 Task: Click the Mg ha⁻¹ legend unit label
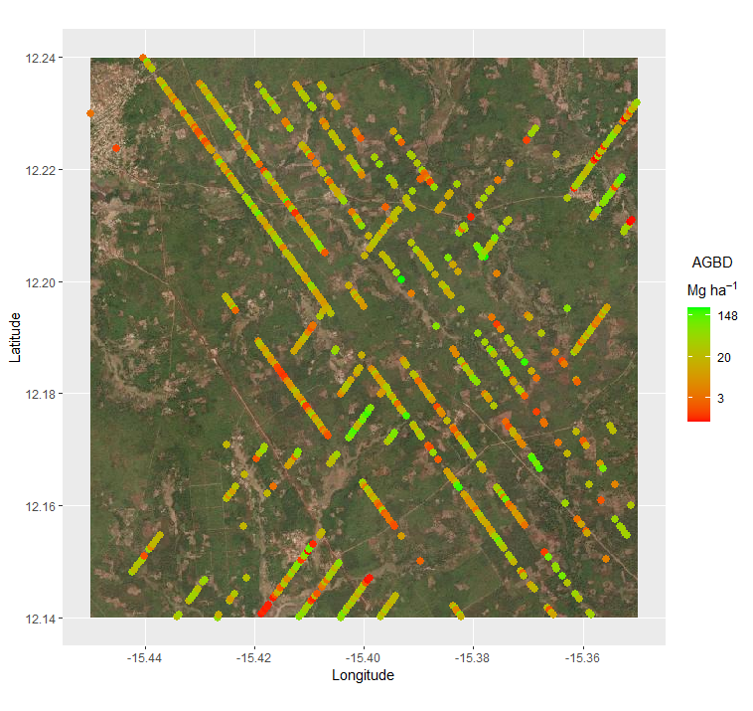tap(711, 289)
